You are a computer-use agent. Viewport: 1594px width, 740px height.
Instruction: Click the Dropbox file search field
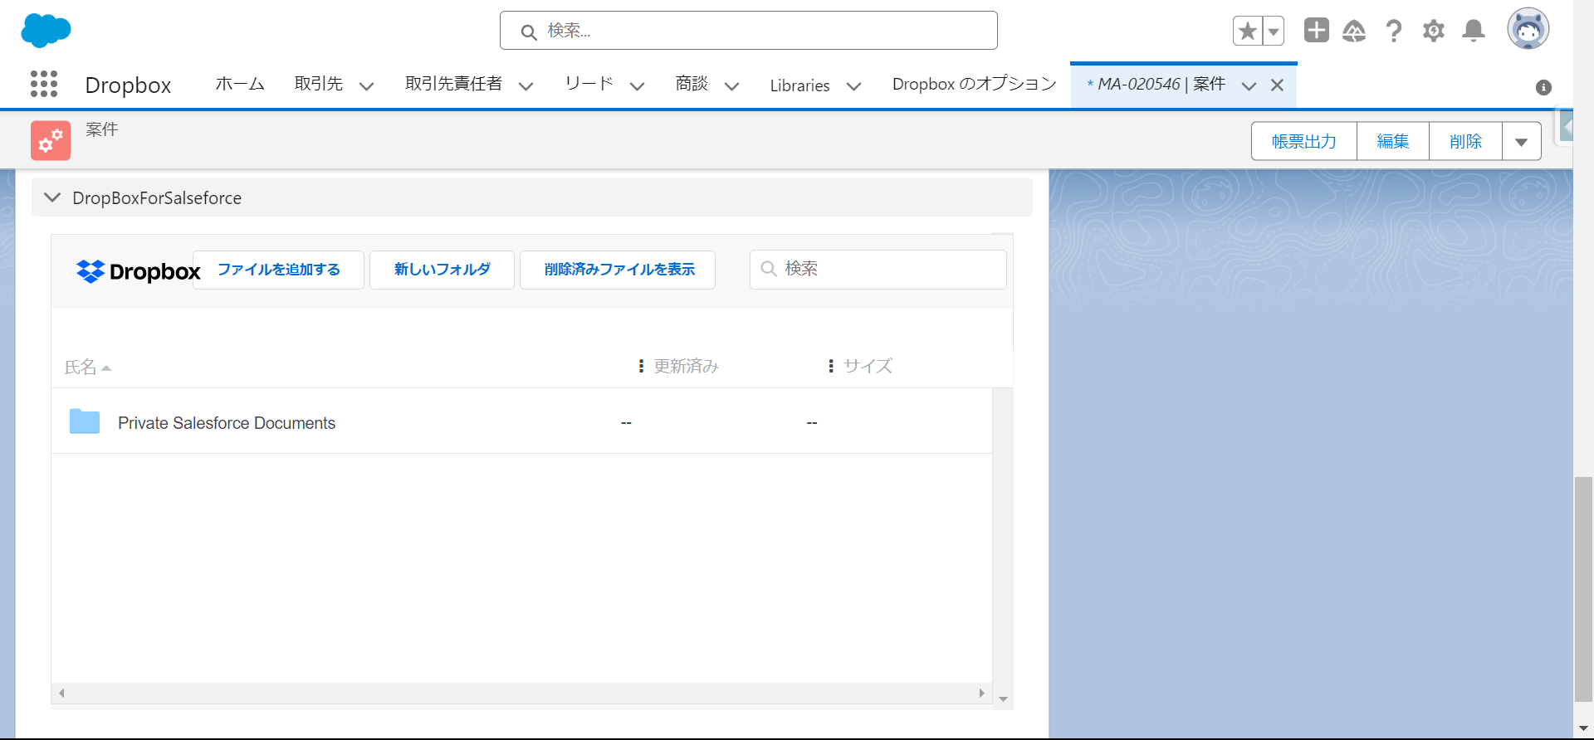[x=888, y=270]
